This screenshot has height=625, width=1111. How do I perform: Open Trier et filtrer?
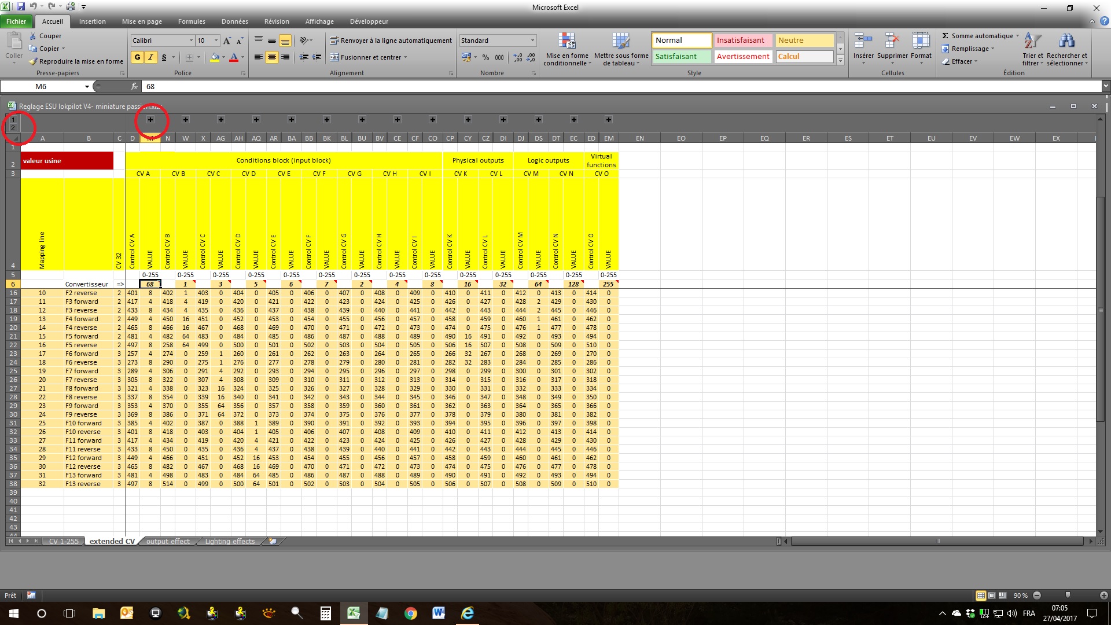point(1032,50)
